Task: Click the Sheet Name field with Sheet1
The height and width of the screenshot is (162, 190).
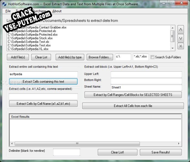Action: point(146,87)
